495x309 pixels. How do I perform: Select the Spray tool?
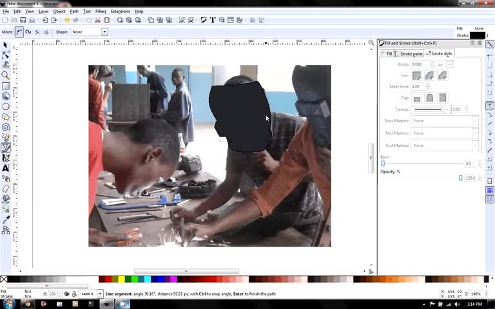coord(5,178)
